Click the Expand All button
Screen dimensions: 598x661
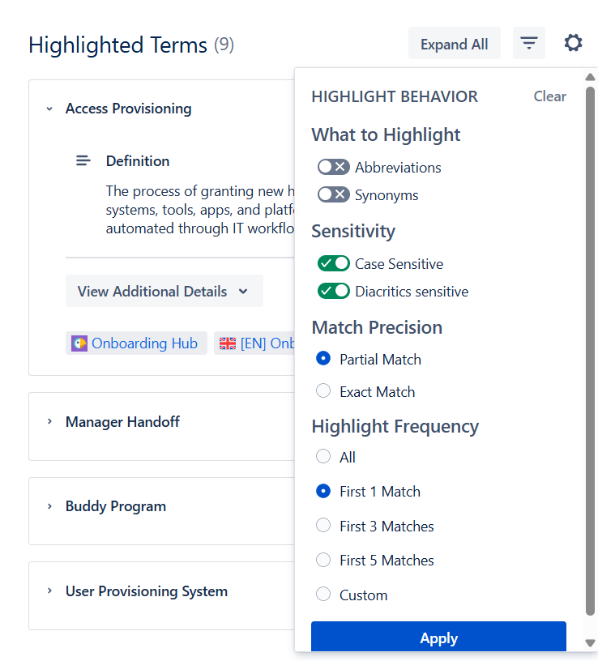click(454, 42)
